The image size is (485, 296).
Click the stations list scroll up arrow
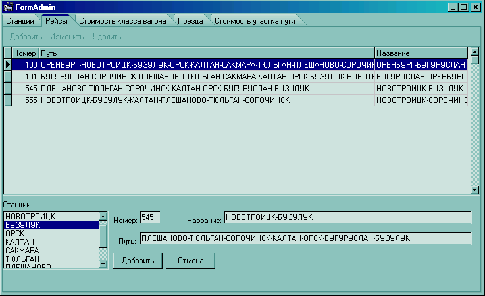click(x=103, y=216)
